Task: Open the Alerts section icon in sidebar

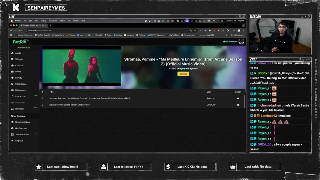Action: pyautogui.click(x=12, y=53)
